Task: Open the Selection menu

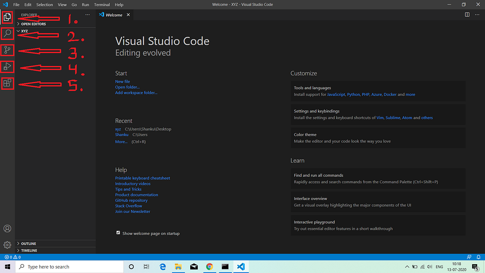Action: pos(44,4)
